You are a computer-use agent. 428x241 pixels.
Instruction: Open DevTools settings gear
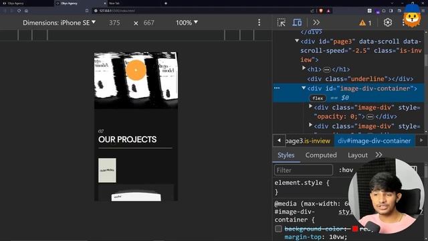click(x=388, y=22)
